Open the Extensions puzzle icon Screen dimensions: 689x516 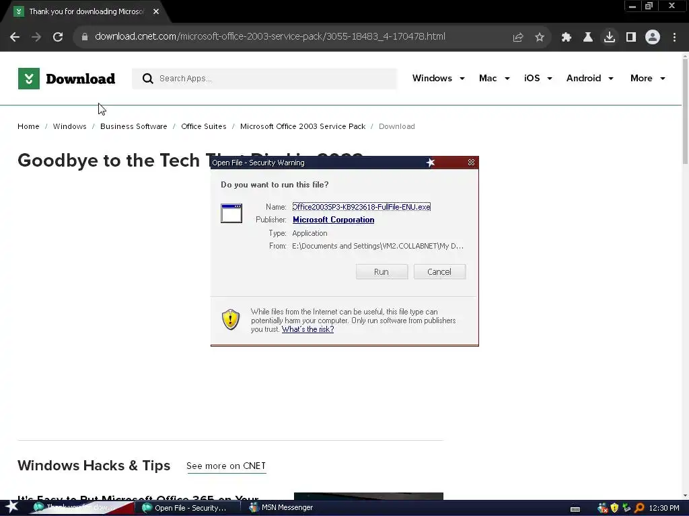(567, 38)
